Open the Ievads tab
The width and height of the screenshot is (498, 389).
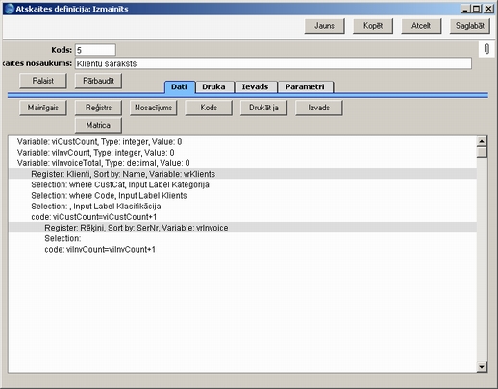pos(255,87)
